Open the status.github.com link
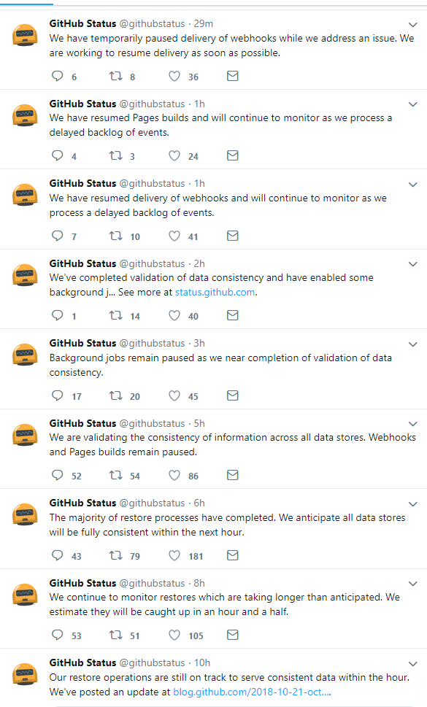 pos(215,292)
